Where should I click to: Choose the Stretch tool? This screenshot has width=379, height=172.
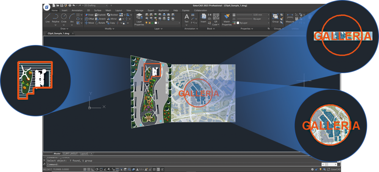pyautogui.click(x=100, y=19)
